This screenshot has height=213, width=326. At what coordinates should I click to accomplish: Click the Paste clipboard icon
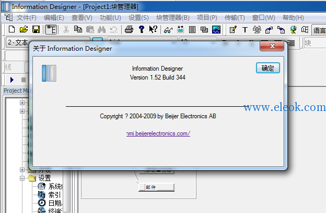90,29
